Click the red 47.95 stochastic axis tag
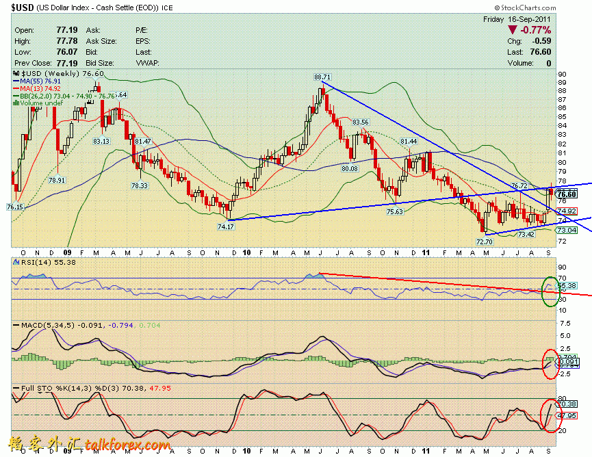The width and height of the screenshot is (592, 457). coord(567,415)
